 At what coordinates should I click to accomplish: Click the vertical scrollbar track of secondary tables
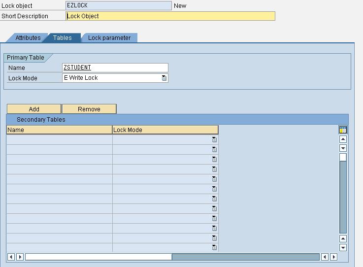pos(343,197)
